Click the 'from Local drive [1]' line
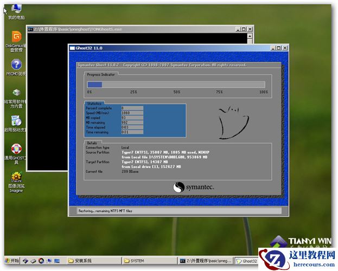Screen dimensions: 338x271 pos(151,167)
